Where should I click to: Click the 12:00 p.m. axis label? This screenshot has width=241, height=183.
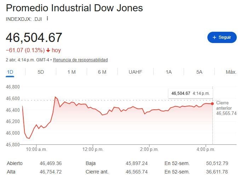[93, 150]
